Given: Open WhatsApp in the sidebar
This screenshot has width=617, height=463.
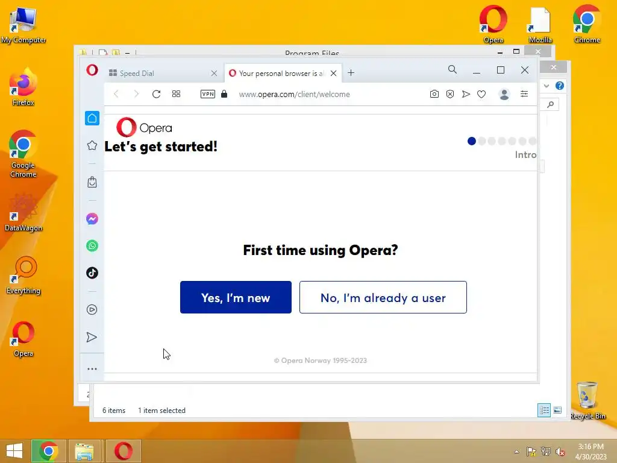Looking at the screenshot, I should (92, 246).
